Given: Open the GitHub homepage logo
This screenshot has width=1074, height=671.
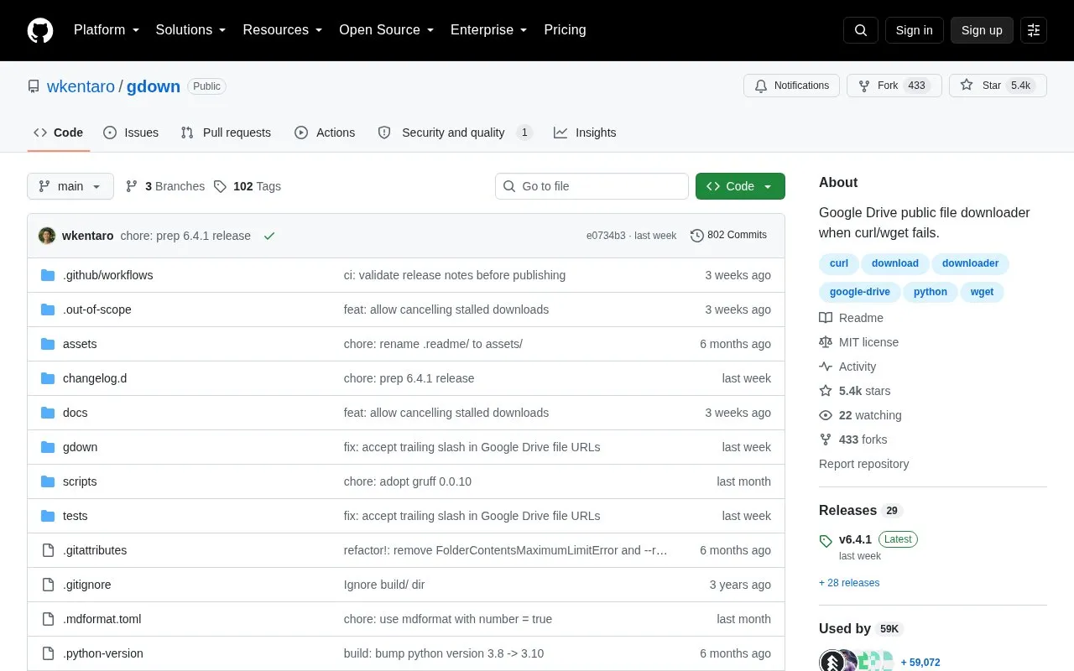Looking at the screenshot, I should (x=40, y=30).
